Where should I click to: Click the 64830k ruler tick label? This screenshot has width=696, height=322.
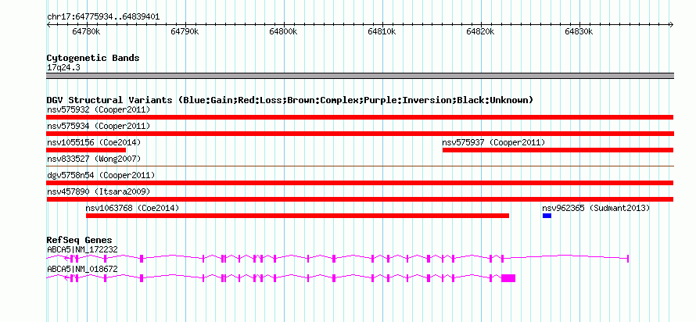pyautogui.click(x=579, y=32)
